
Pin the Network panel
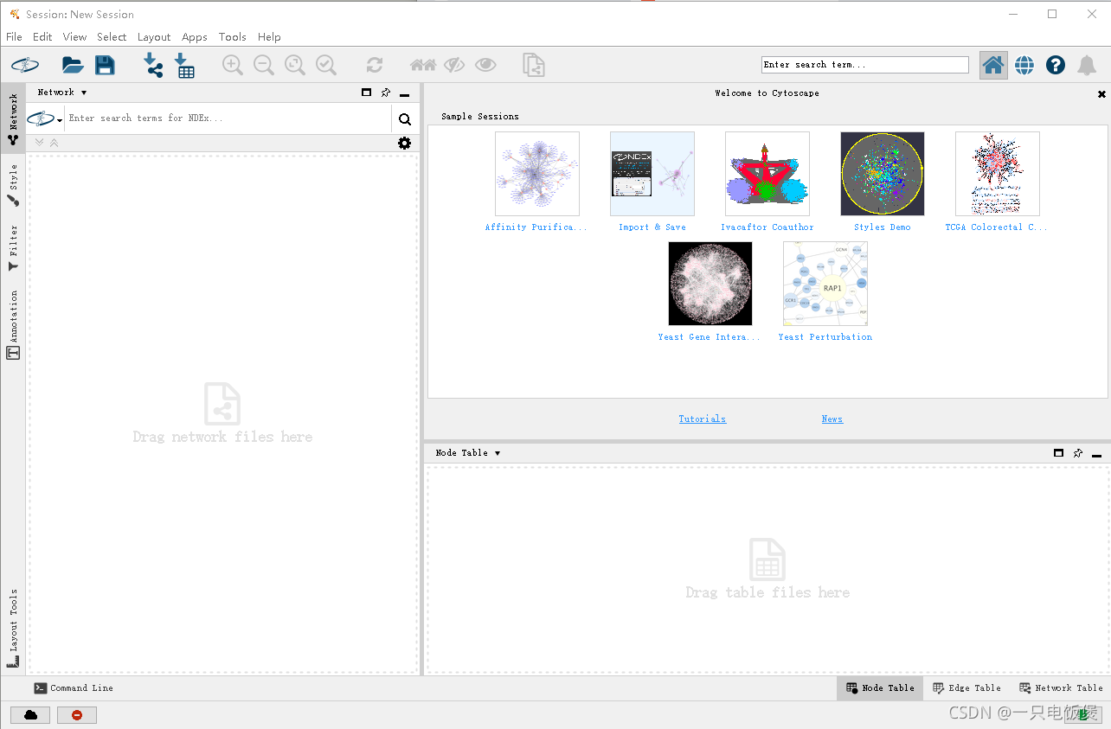click(386, 93)
